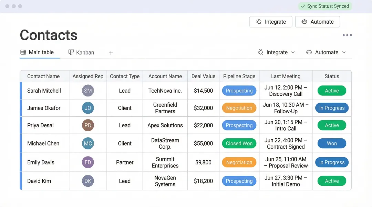Toggle David Kim's status from Active
Image resolution: width=372 pixels, height=207 pixels.
click(331, 181)
